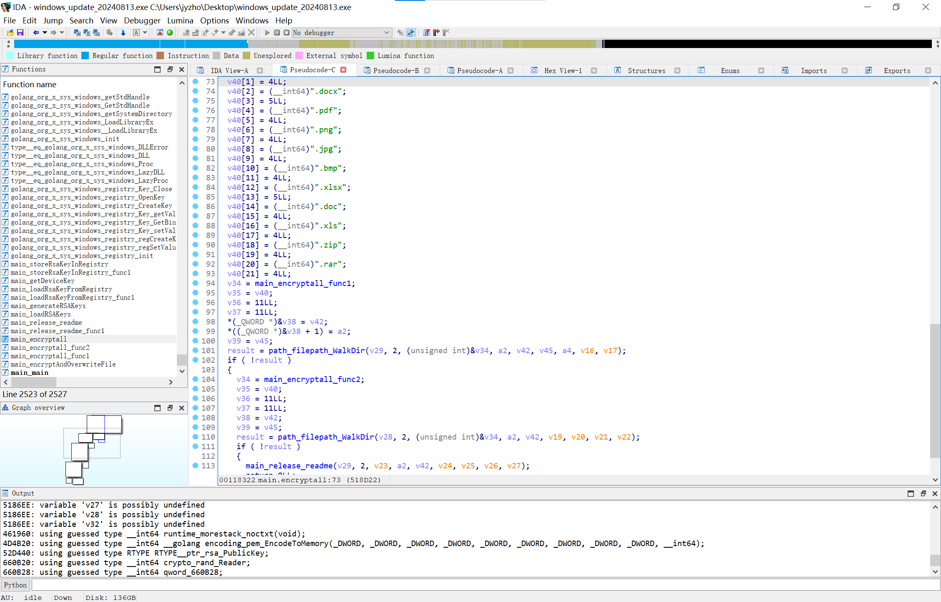Close the Pseudocode-B tab
This screenshot has height=602, width=941.
(x=427, y=71)
